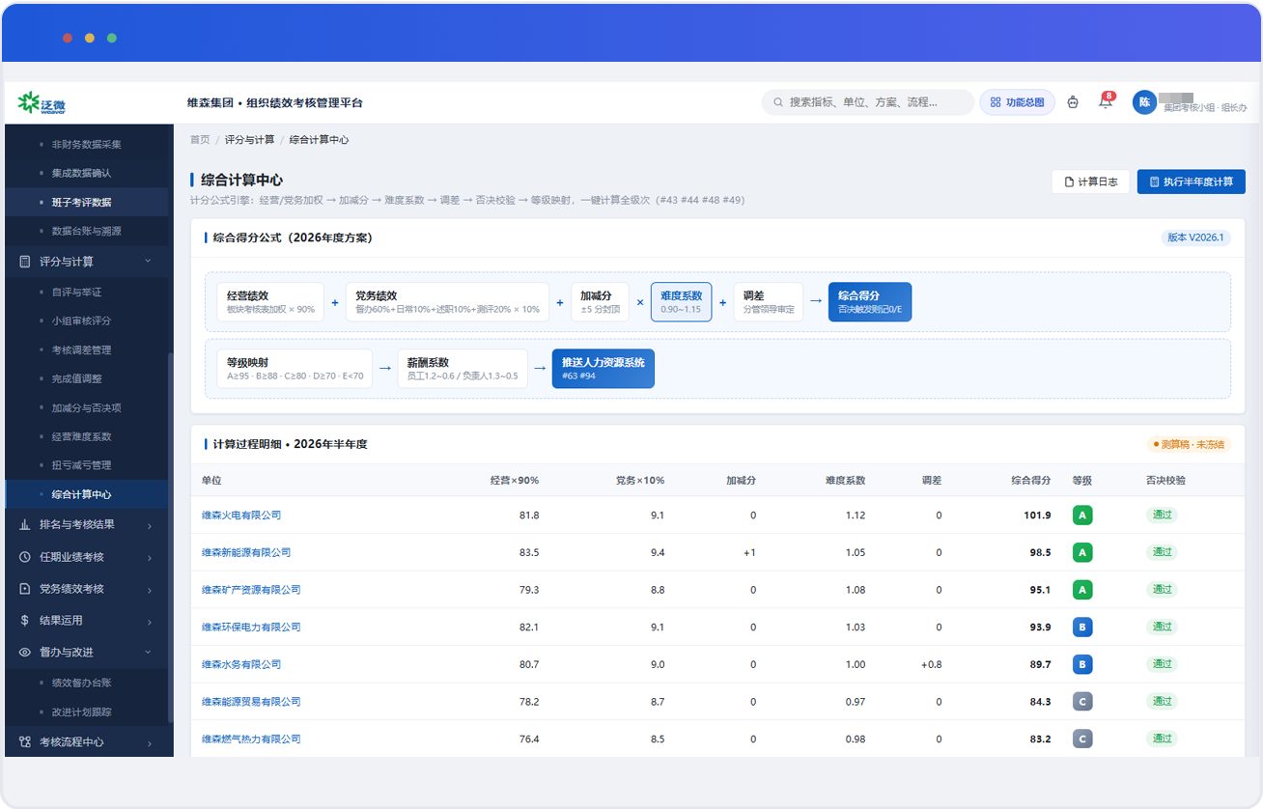Click grade B badge for 维森环保电力有限公司
The width and height of the screenshot is (1263, 809).
pos(1082,628)
